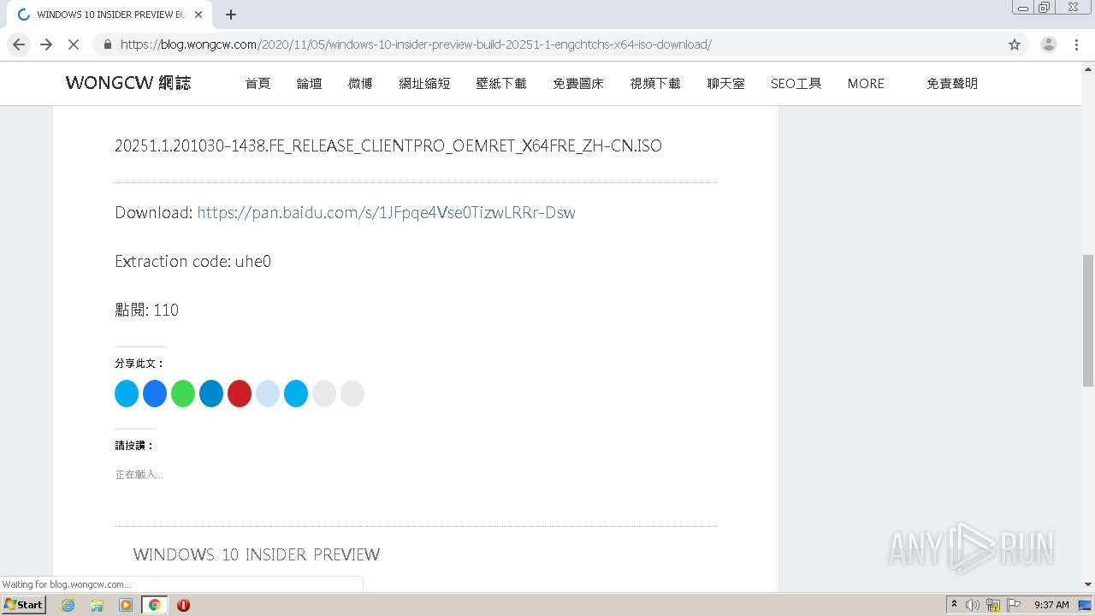This screenshot has height=616, width=1095.
Task: Open the 網址縮短 menu item
Action: tap(424, 83)
